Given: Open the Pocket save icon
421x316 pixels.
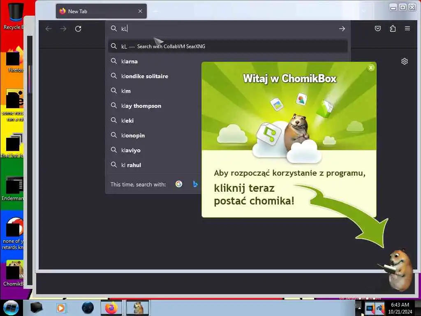Looking at the screenshot, I should pos(378,28).
